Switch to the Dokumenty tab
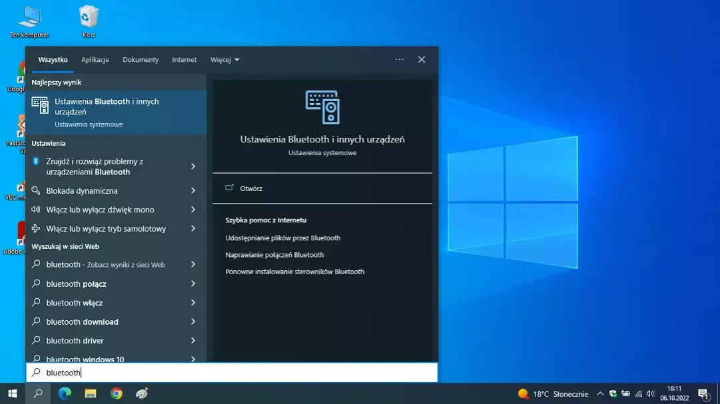Image resolution: width=720 pixels, height=404 pixels. [x=141, y=59]
